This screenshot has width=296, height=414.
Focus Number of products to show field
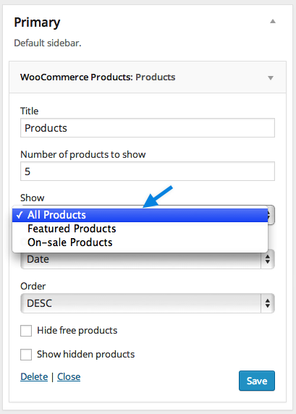(x=148, y=172)
